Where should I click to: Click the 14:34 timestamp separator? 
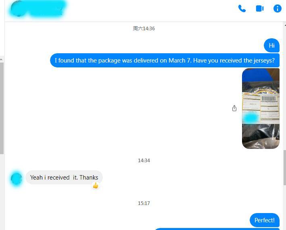tap(144, 161)
